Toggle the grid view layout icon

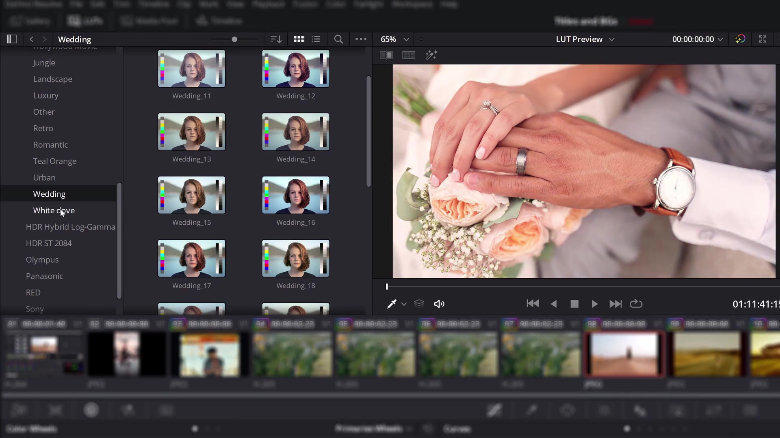(299, 39)
